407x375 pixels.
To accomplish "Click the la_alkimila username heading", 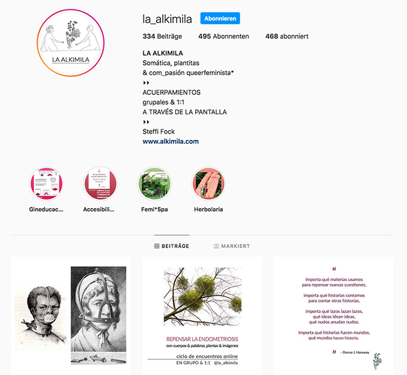I will coord(167,19).
